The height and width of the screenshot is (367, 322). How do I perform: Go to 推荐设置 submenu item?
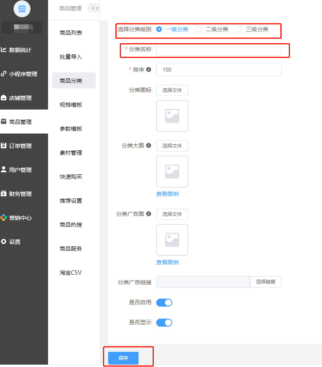[x=71, y=201]
